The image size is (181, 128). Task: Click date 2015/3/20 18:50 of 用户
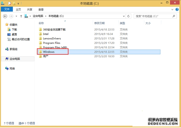[104, 56]
